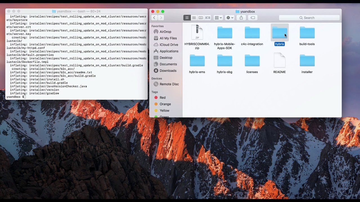Open iCloud Drive in the sidebar
The height and width of the screenshot is (202, 360).
point(169,45)
